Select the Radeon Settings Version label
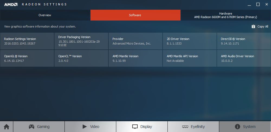271x132 pixels. (x=20, y=39)
